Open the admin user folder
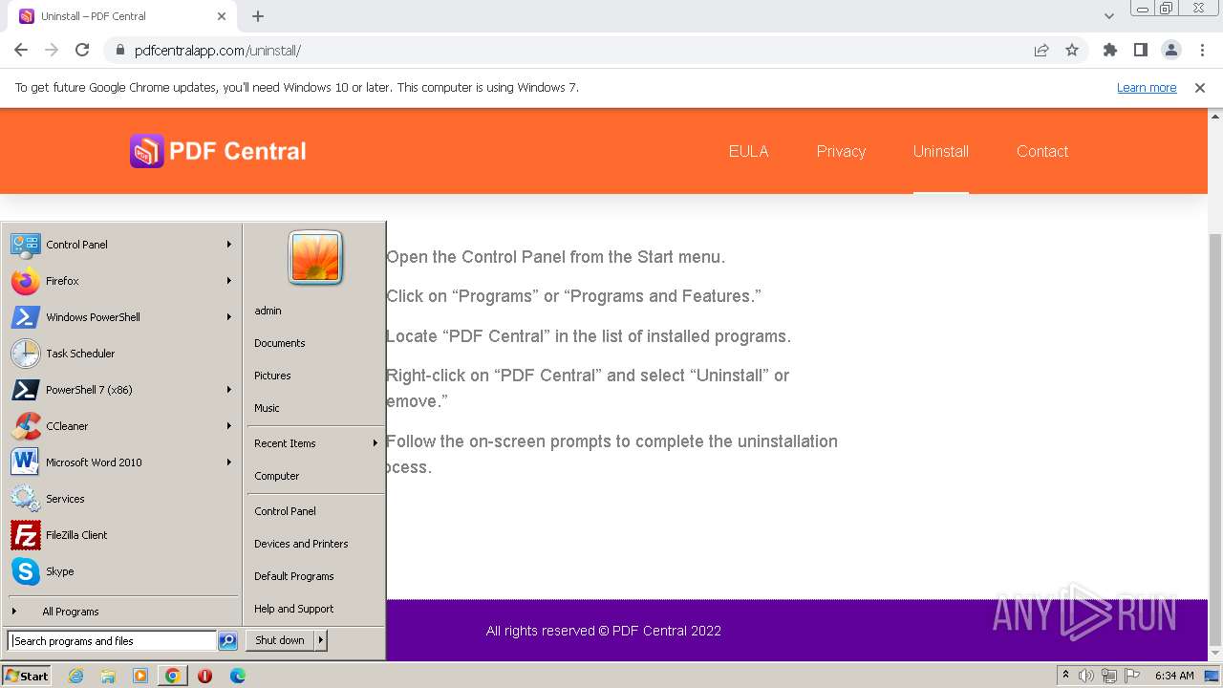 click(x=315, y=311)
